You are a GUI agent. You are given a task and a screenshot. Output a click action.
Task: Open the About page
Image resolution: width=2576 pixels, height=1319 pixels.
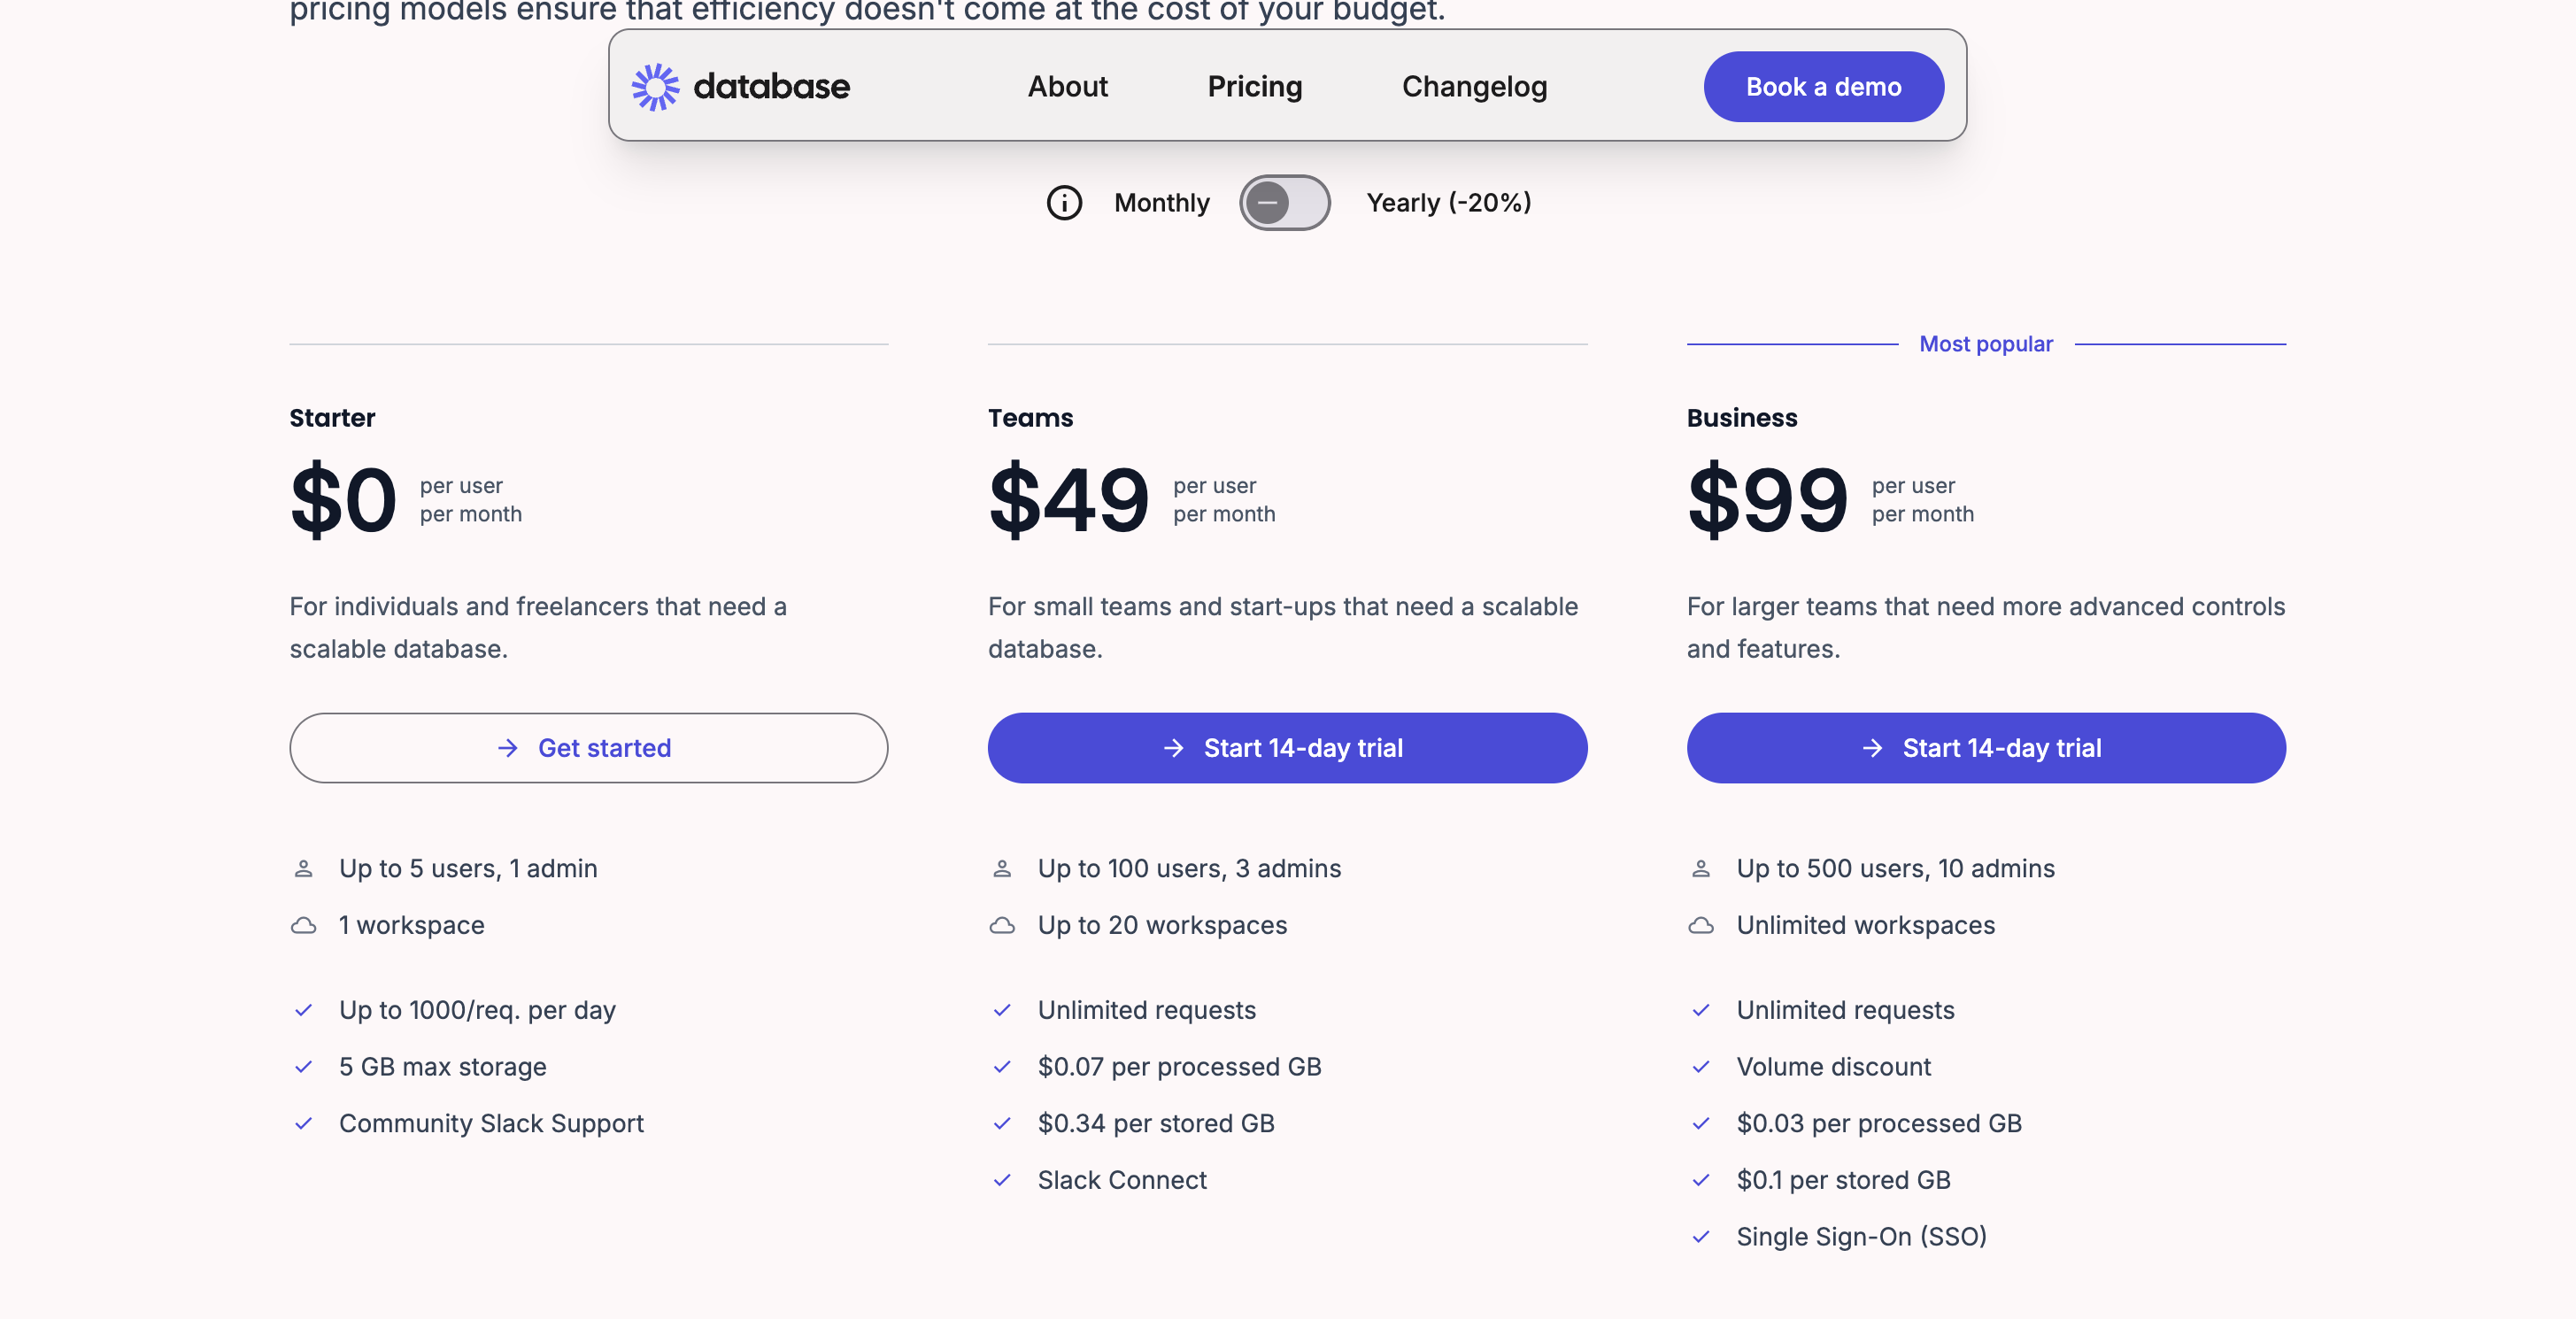click(1067, 86)
